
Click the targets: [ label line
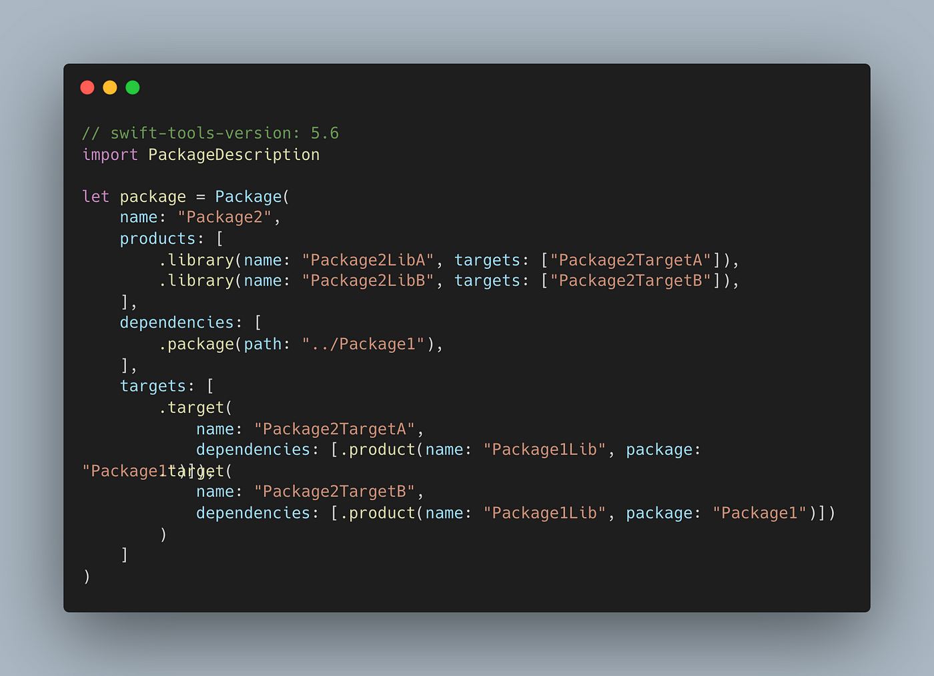click(x=167, y=386)
